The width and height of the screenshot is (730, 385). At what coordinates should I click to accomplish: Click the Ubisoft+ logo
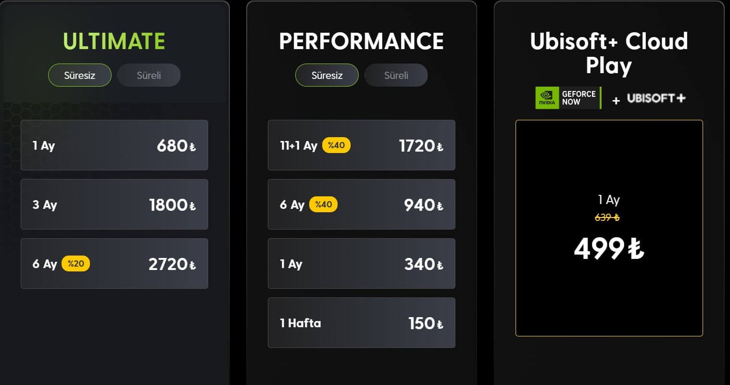656,98
